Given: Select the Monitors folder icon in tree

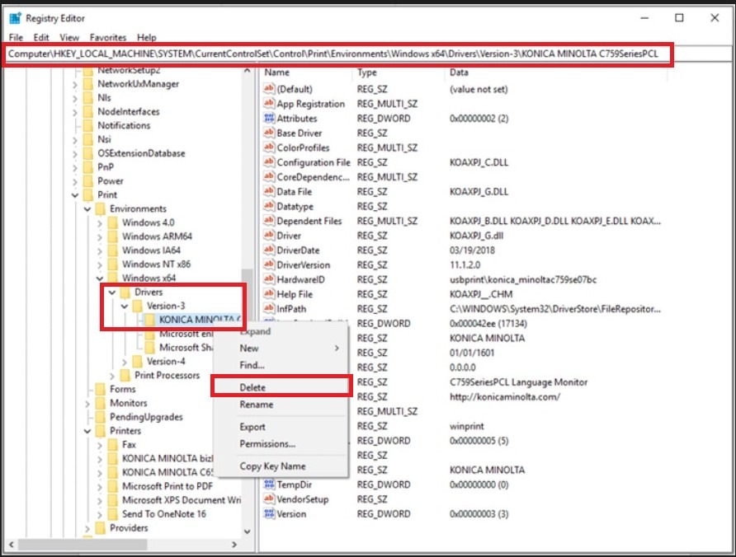Looking at the screenshot, I should click(x=101, y=403).
